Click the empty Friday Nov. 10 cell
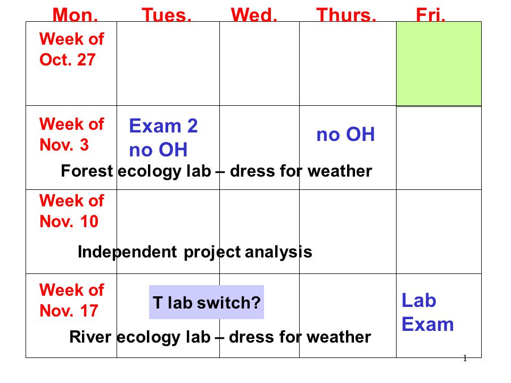The width and height of the screenshot is (511, 383). (439, 231)
